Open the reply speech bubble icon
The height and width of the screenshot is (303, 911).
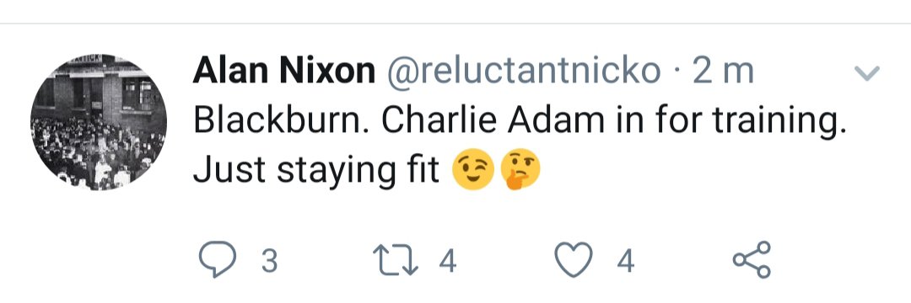218,259
